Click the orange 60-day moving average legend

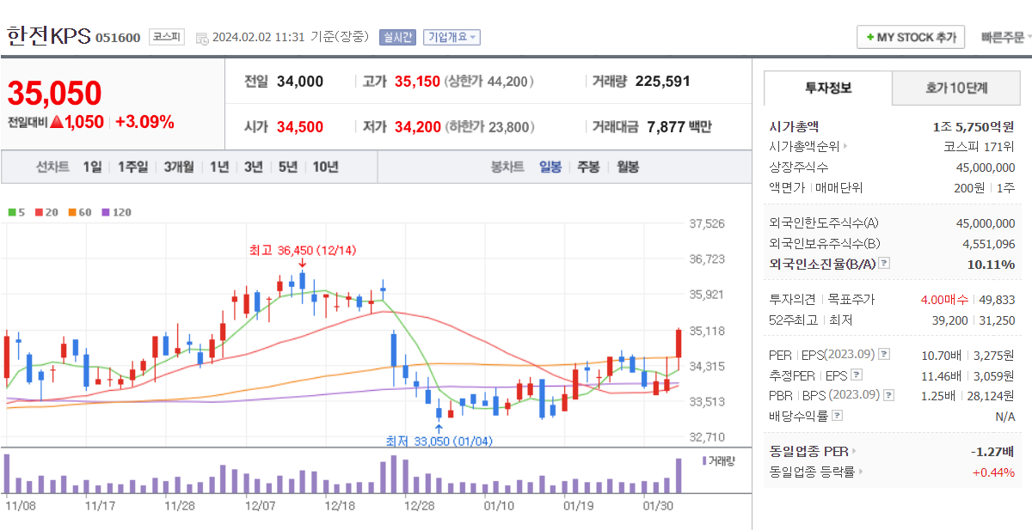pos(80,211)
